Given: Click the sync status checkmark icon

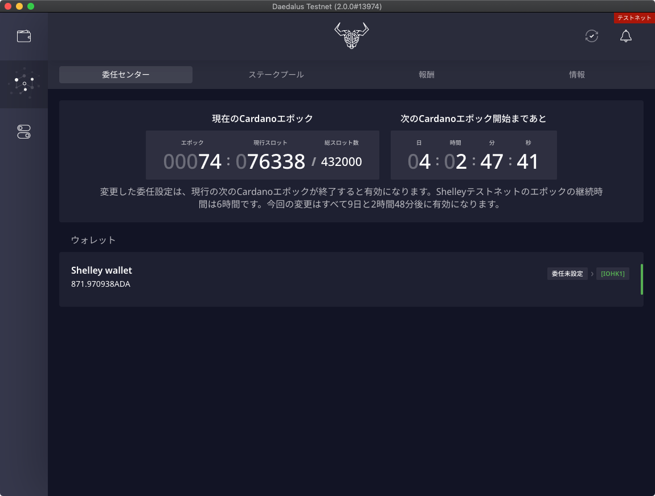Looking at the screenshot, I should [592, 36].
